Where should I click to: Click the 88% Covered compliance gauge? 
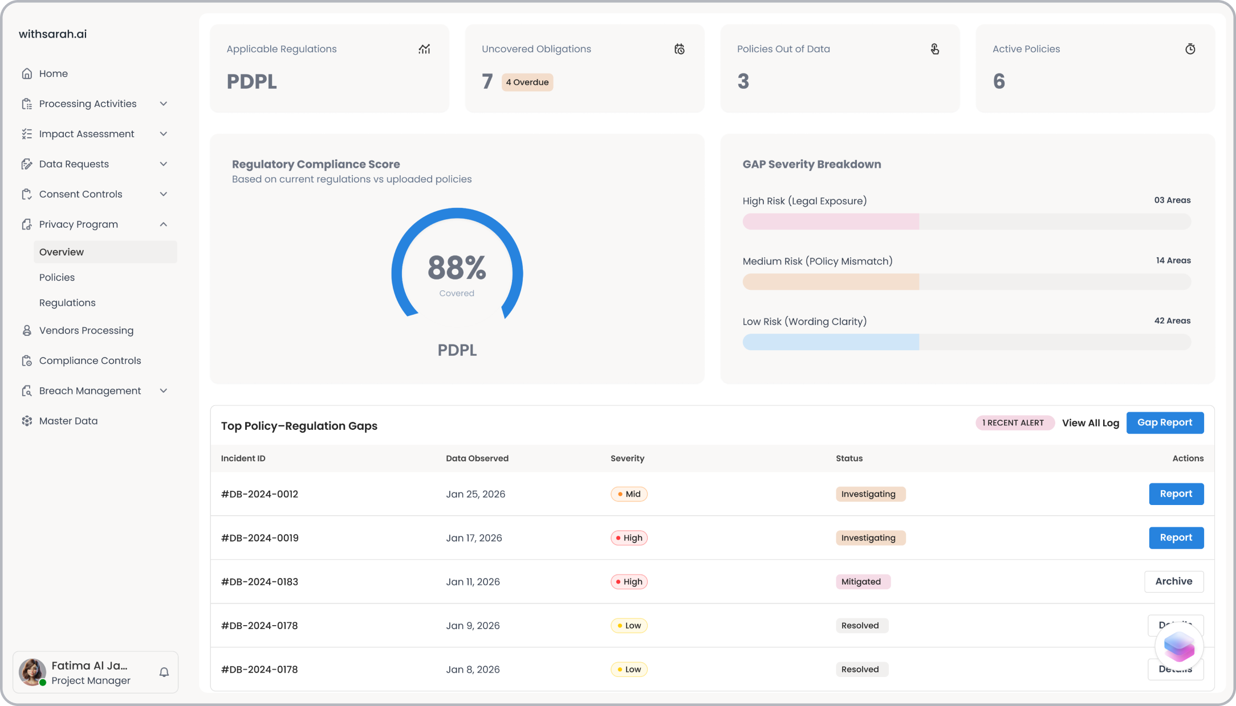point(457,264)
